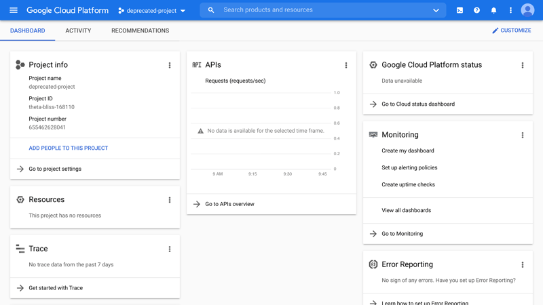Image resolution: width=543 pixels, height=305 pixels.
Task: Click the Project ID value theta-bliss-168110
Action: (52, 107)
